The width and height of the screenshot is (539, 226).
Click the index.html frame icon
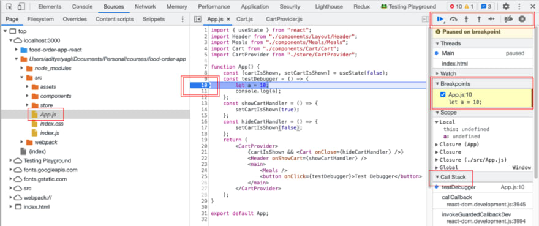click(x=18, y=207)
